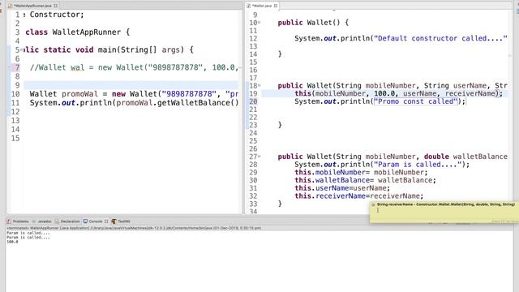
Task: Click the "Default constructor called...." string
Action: (x=440, y=38)
